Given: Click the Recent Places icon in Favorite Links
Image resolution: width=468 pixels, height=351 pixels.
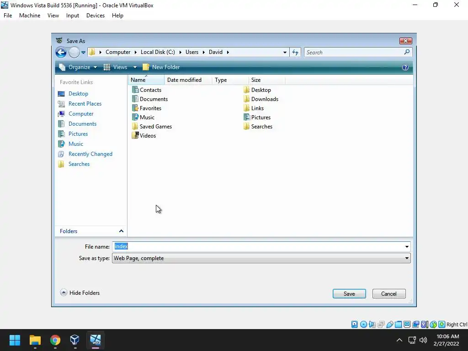Looking at the screenshot, I should coord(61,104).
